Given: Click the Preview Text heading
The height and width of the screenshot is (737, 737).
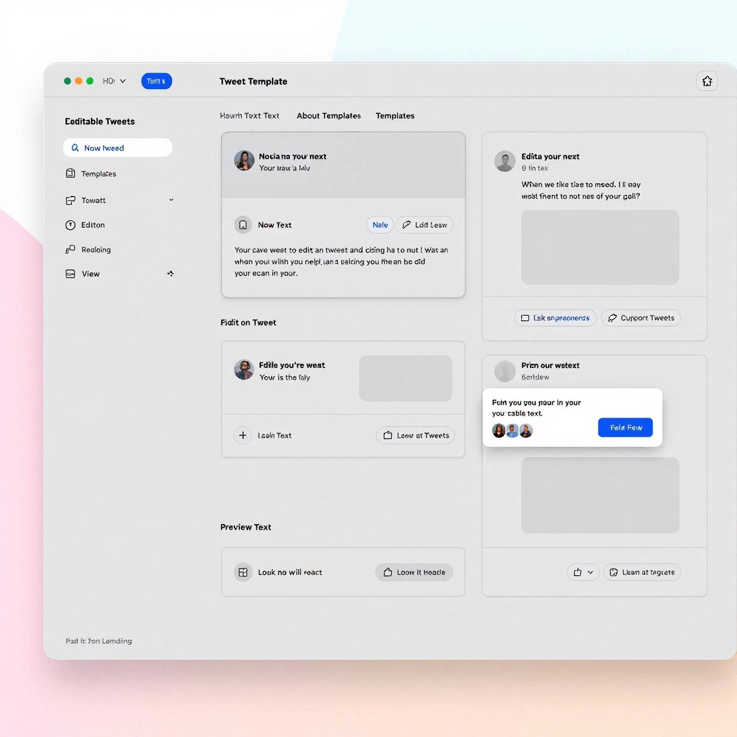Looking at the screenshot, I should 246,527.
